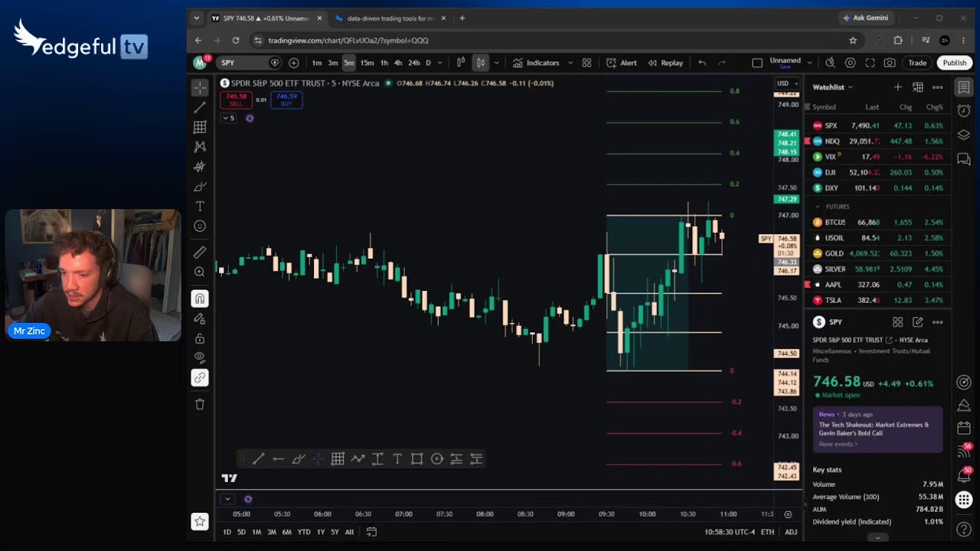Click the red SELL 746.58 button
Image resolution: width=980 pixels, height=551 pixels.
tap(236, 99)
